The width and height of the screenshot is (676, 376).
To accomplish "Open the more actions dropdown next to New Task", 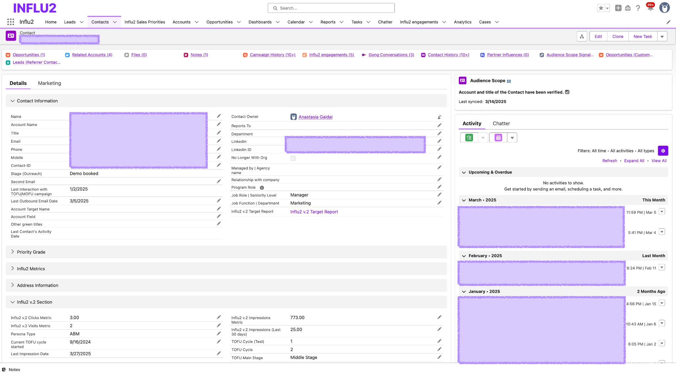I will coord(662,36).
